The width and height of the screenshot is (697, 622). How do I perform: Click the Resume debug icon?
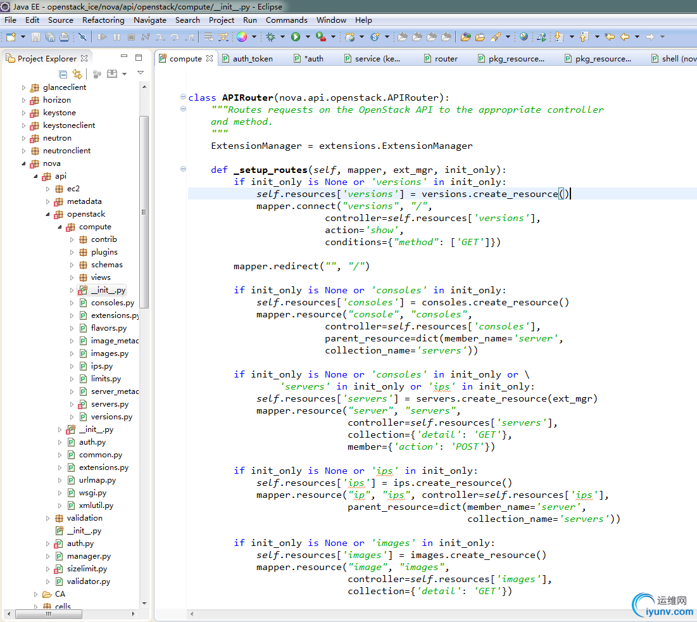point(102,37)
